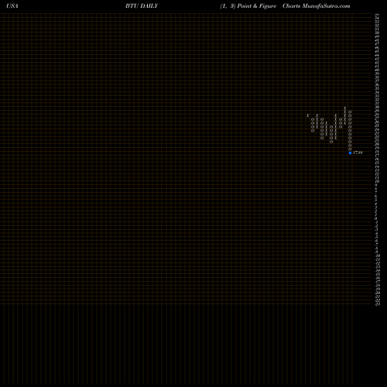Click the 'BTU DAILY' chart title
This screenshot has height=387, width=387.
pyautogui.click(x=142, y=6)
